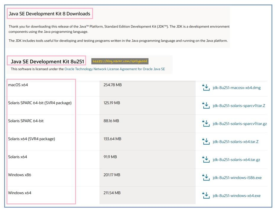Download jdk-8u251-macosx-x64.dmg link
277x218 pixels.
click(x=236, y=88)
